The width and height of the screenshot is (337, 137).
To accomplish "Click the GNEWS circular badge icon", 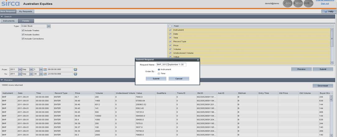I will [298, 3].
